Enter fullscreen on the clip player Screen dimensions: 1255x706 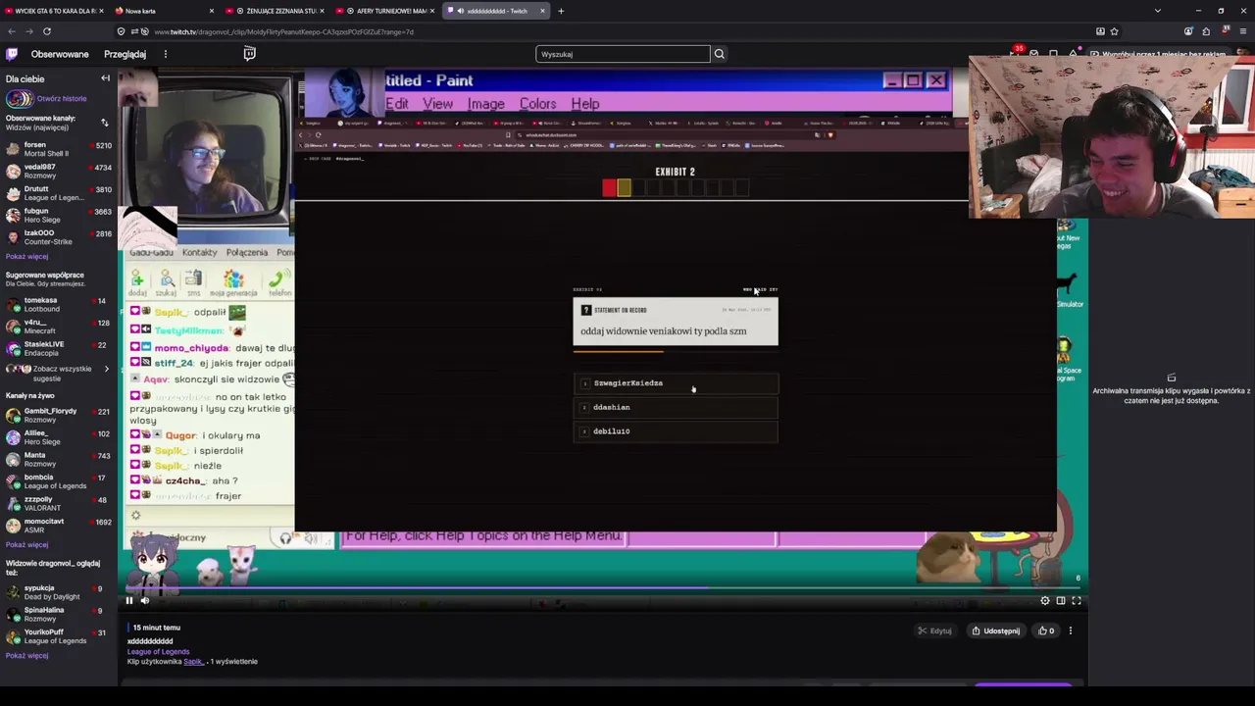point(1077,601)
